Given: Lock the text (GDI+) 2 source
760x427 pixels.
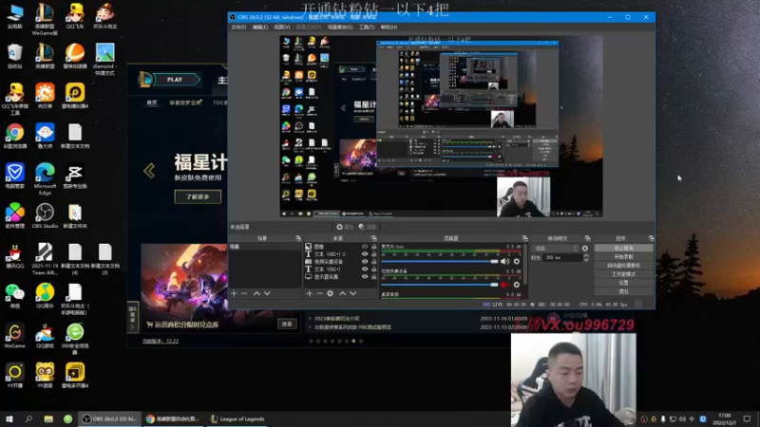Looking at the screenshot, I should (x=373, y=253).
